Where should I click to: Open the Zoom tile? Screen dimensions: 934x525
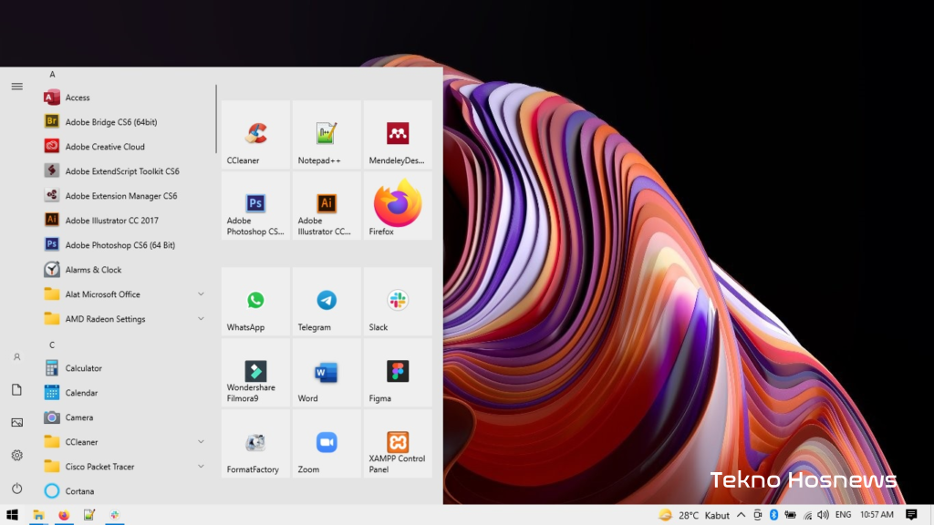(327, 444)
